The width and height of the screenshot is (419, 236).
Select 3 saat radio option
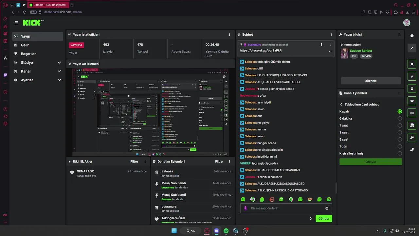pos(400,132)
